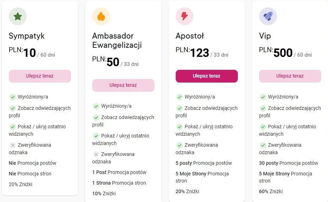The width and height of the screenshot is (328, 202).
Task: Click Ulepsz teraz button for Vip plan
Action: (290, 76)
